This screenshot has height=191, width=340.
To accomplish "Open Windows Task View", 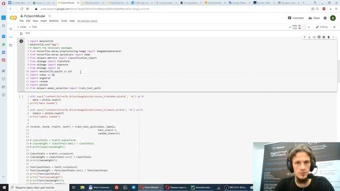I will pyautogui.click(x=73, y=187).
